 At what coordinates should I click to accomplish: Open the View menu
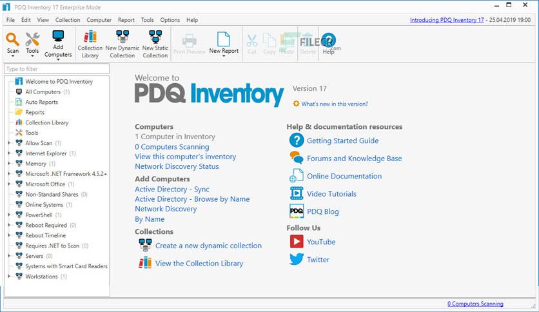click(x=43, y=20)
